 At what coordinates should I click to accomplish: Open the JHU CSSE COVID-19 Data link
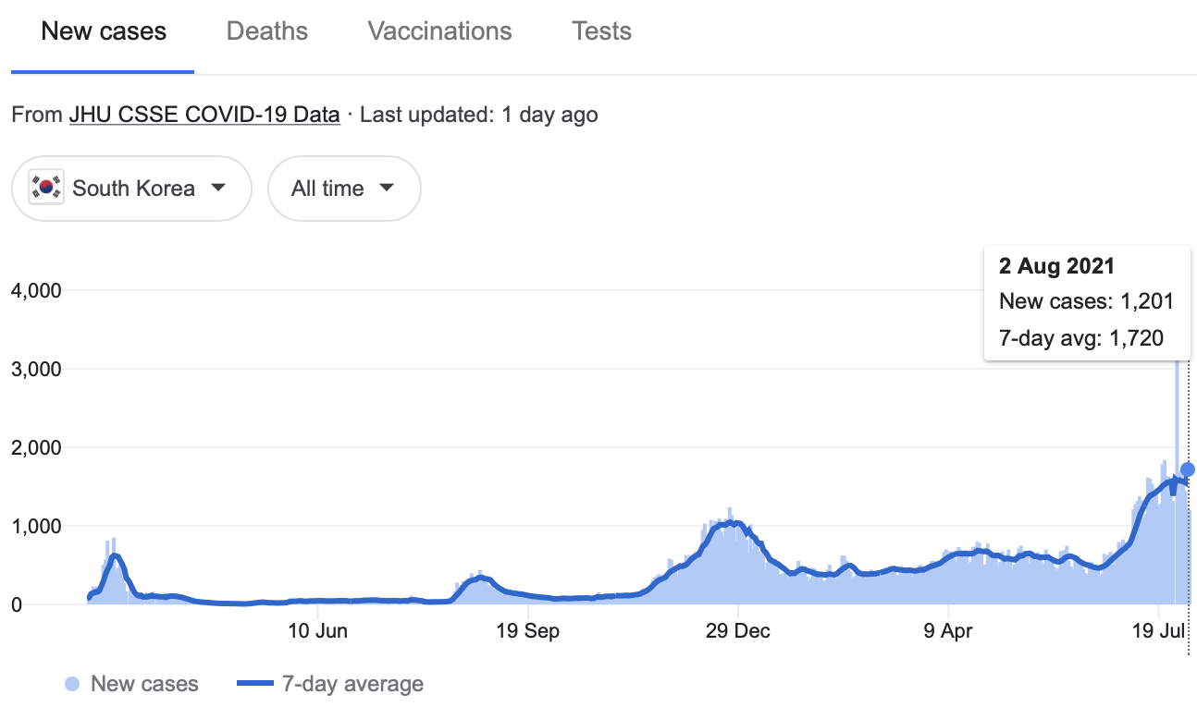pyautogui.click(x=204, y=116)
